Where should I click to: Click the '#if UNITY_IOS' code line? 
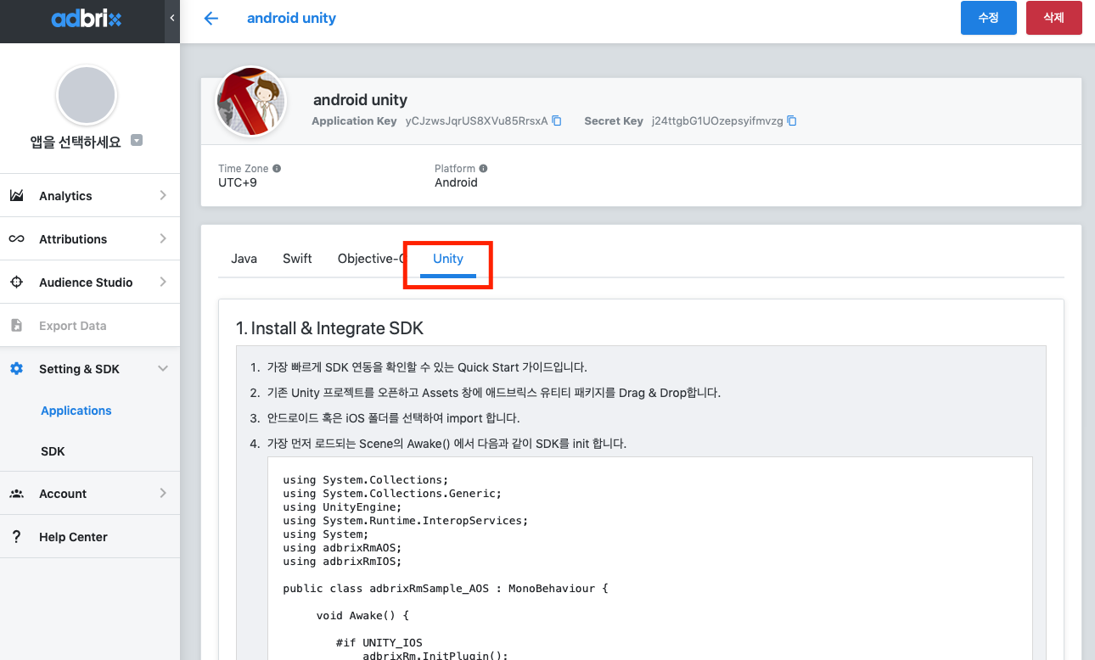tap(379, 643)
